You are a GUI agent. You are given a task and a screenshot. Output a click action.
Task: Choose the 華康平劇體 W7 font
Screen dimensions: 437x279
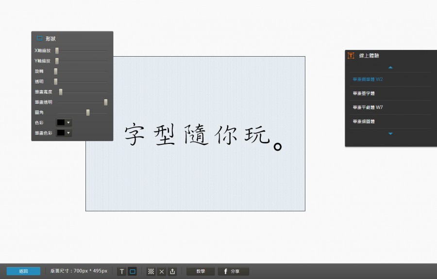pyautogui.click(x=368, y=108)
